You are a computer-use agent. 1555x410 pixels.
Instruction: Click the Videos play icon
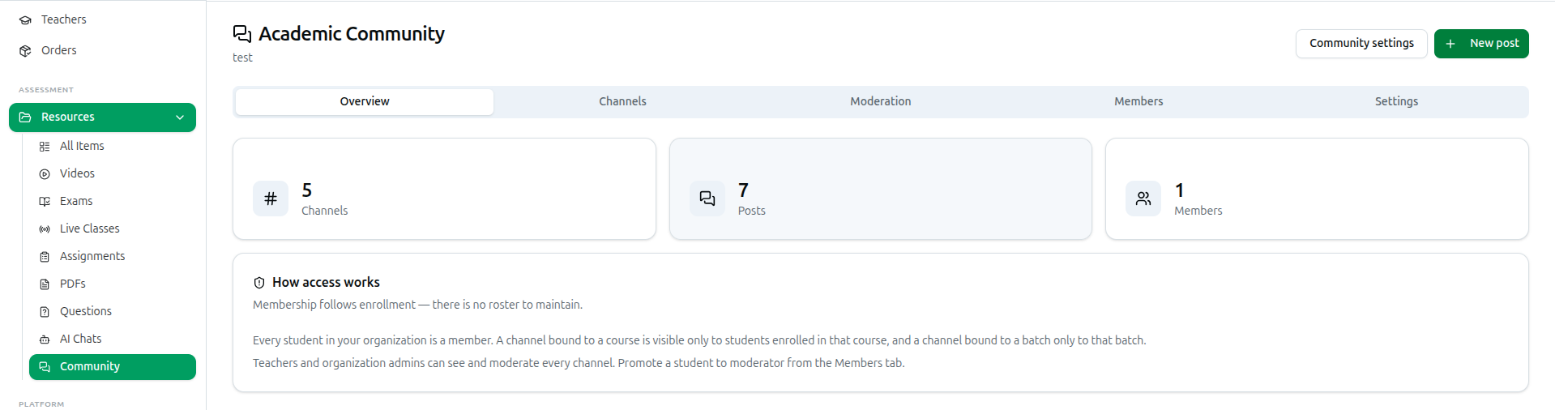click(x=45, y=174)
